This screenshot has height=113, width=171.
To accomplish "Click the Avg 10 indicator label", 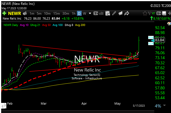I will tap(24, 25).
